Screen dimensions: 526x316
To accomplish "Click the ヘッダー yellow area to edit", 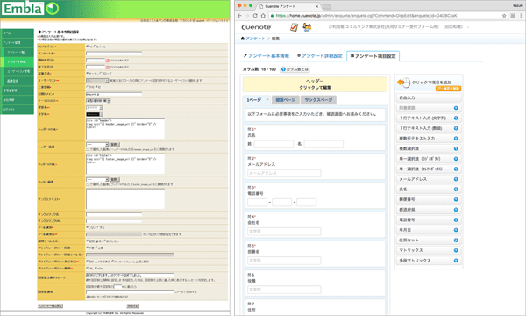I will pyautogui.click(x=315, y=84).
